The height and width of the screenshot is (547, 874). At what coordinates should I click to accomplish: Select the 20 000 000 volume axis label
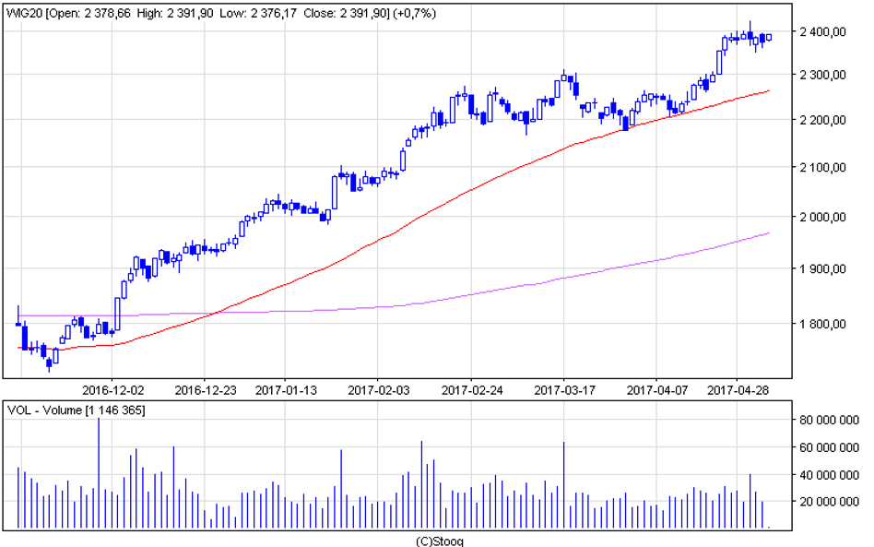click(x=829, y=502)
